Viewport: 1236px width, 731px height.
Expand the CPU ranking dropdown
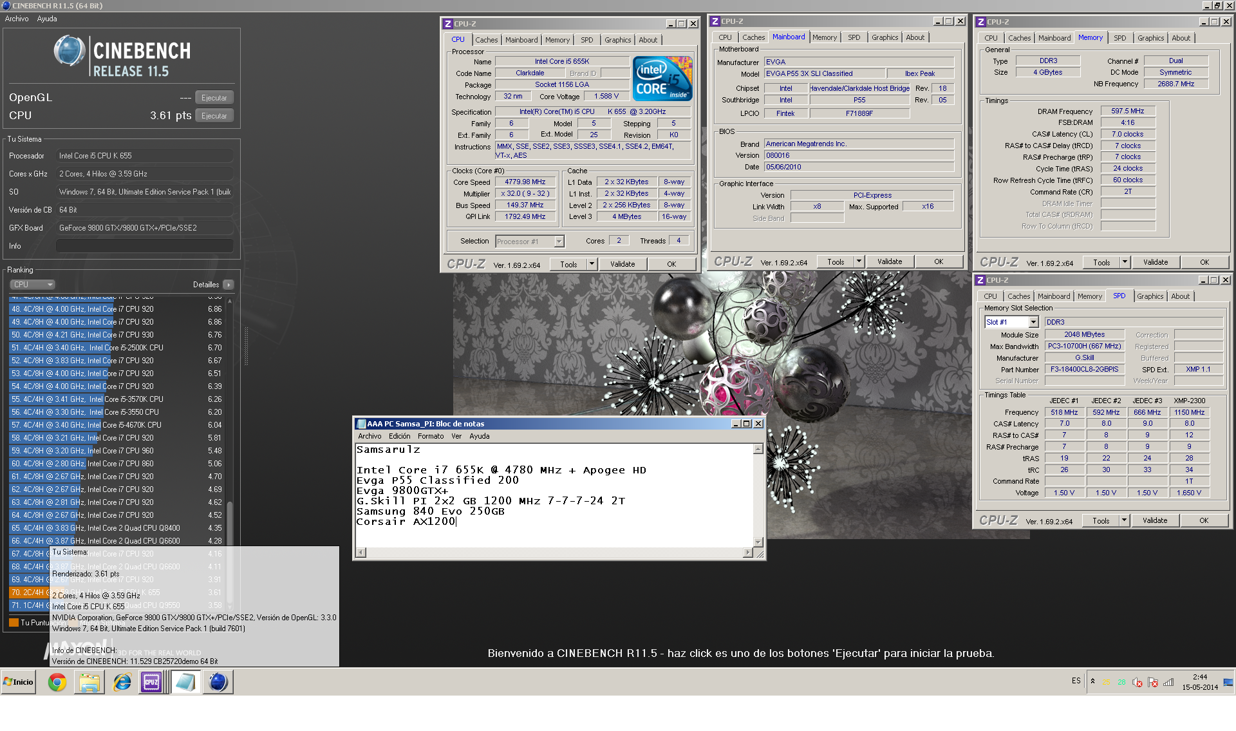[32, 285]
